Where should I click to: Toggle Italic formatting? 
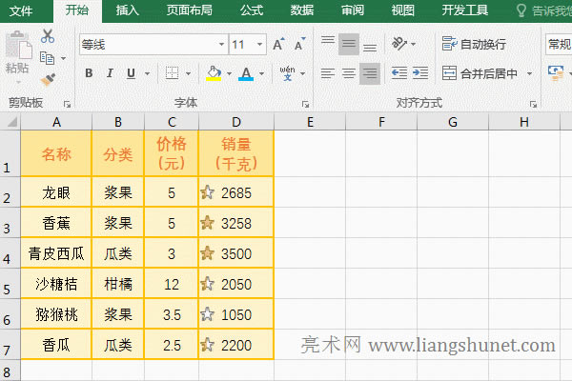(x=110, y=73)
